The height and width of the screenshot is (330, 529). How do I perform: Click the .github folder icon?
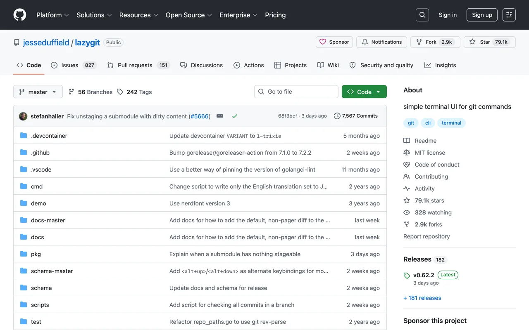coord(24,153)
